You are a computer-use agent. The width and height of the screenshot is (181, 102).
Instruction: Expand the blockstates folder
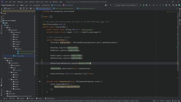click(x=9, y=65)
